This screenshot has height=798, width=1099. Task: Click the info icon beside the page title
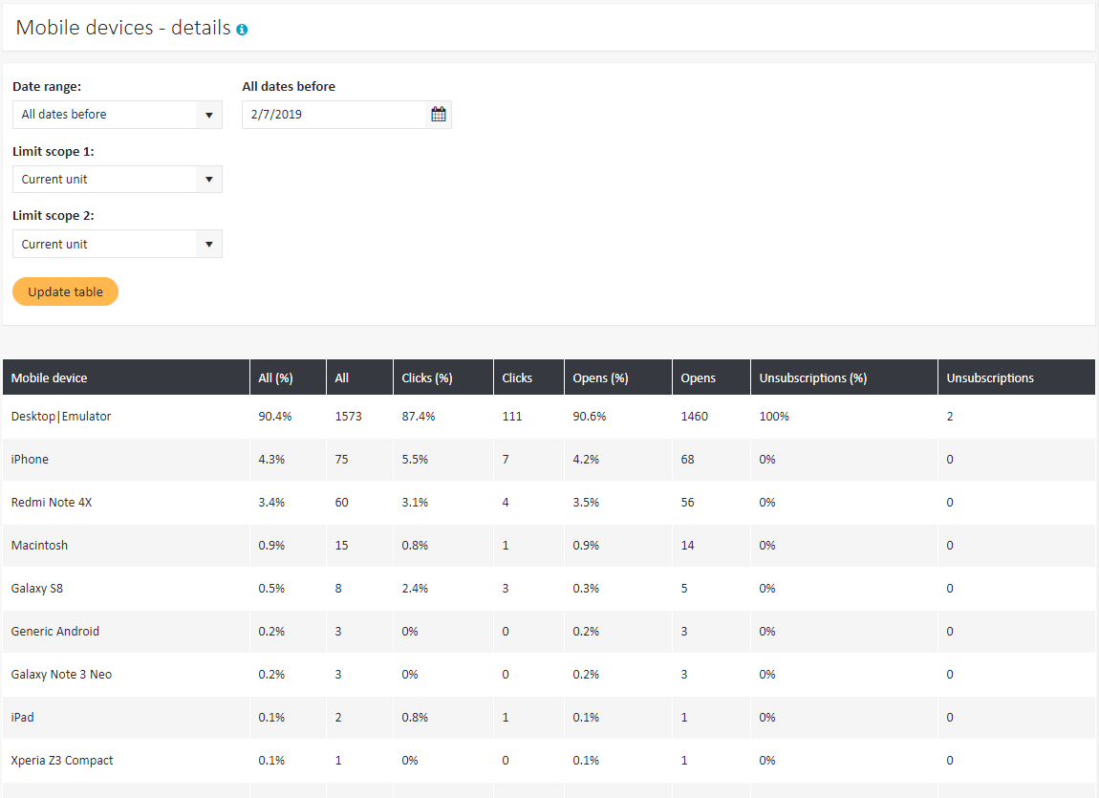click(242, 30)
